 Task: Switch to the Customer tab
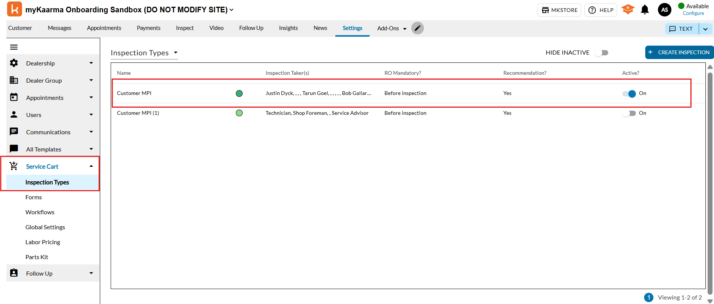(x=20, y=28)
